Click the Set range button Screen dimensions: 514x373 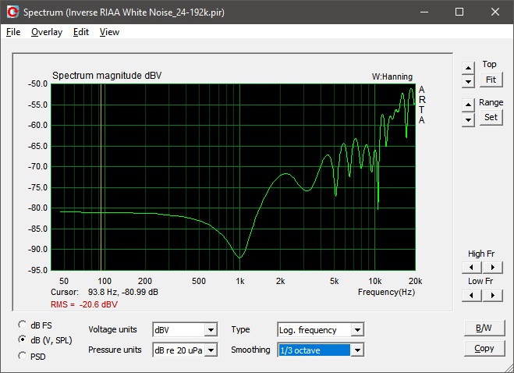point(491,117)
